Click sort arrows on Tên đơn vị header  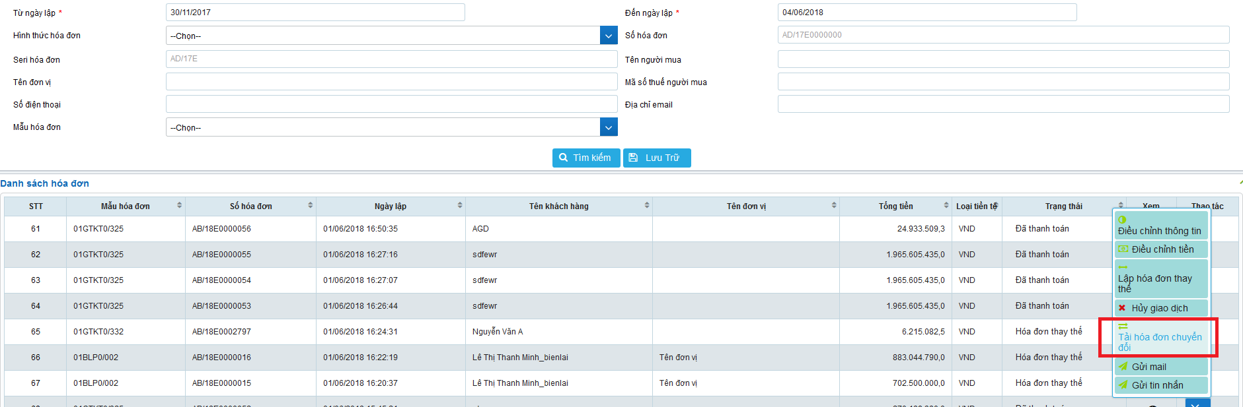tap(834, 206)
